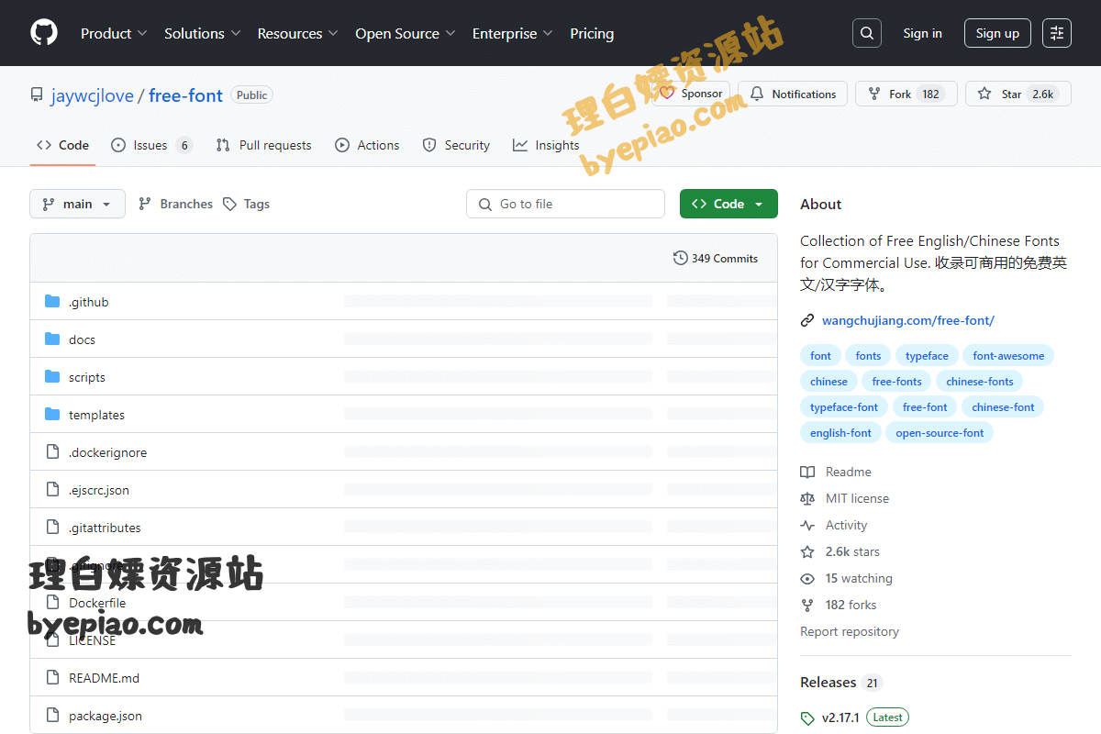
Task: Expand the Solutions menu
Action: tap(202, 33)
